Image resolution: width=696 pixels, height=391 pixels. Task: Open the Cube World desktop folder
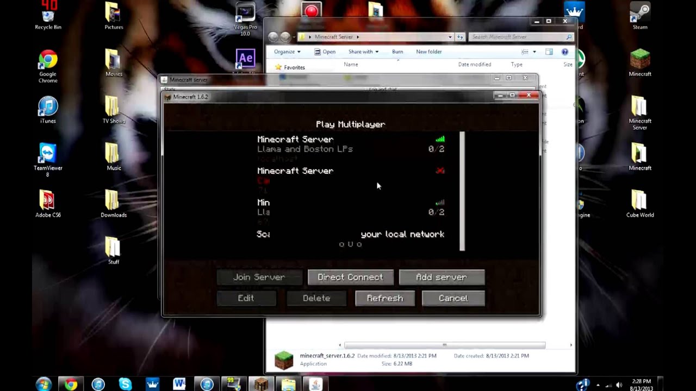point(640,204)
